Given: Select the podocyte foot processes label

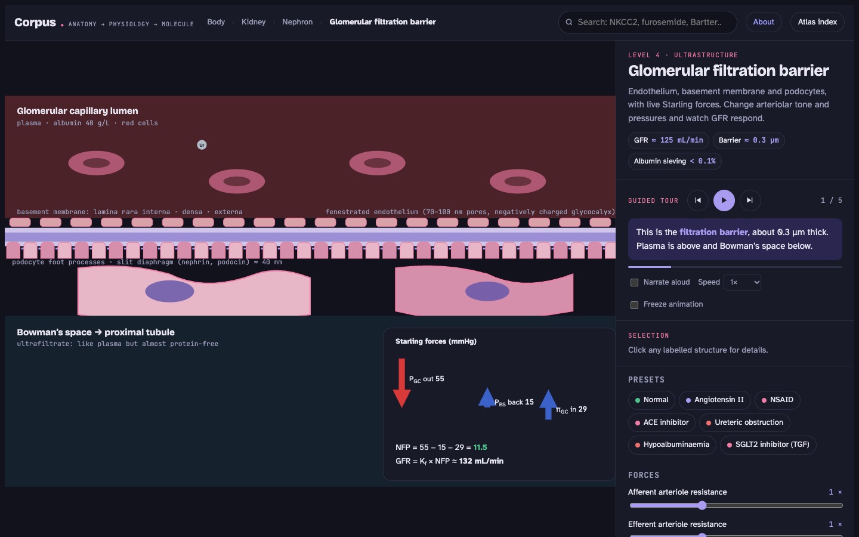Looking at the screenshot, I should (x=147, y=262).
